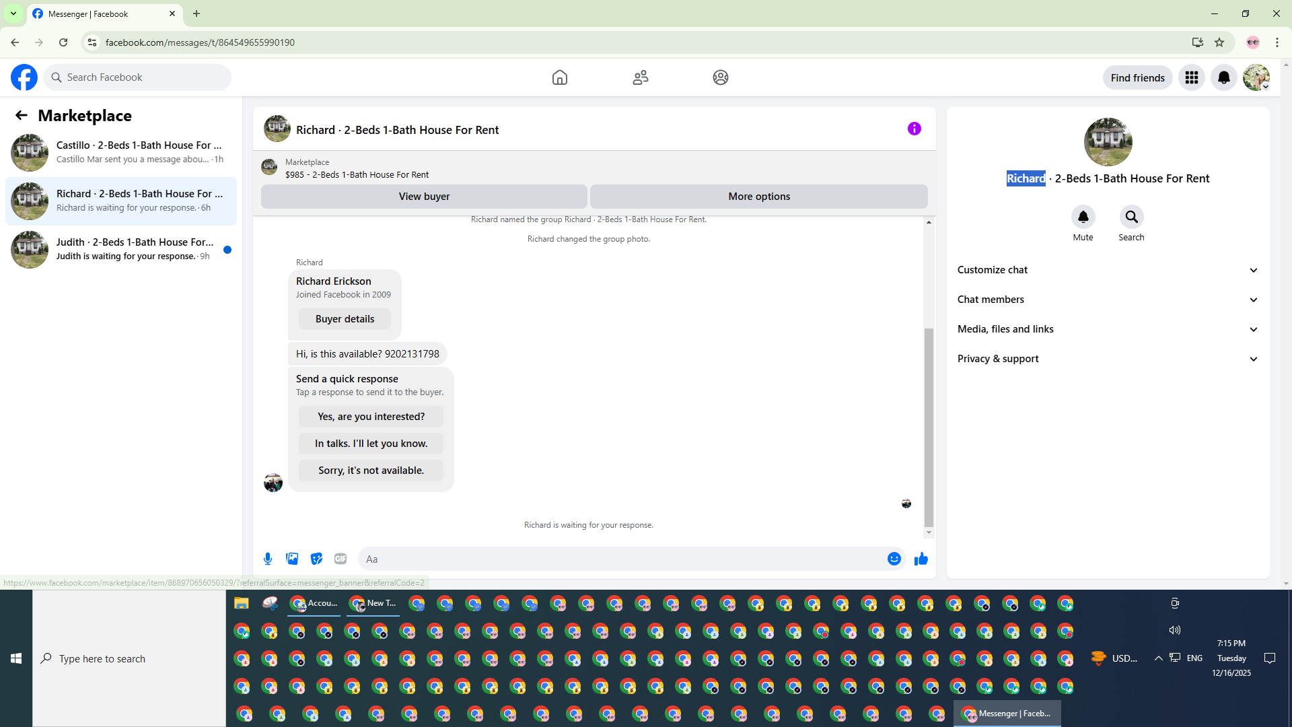The width and height of the screenshot is (1292, 727).
Task: Open the purple conversation information icon
Action: tap(914, 129)
